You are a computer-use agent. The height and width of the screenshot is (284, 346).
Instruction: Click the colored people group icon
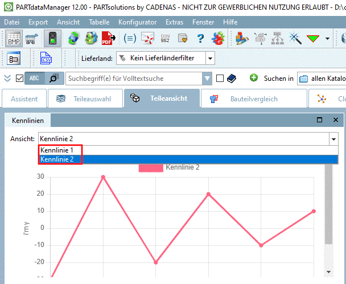[218, 38]
